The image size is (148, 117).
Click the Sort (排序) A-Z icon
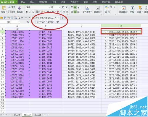146,8
